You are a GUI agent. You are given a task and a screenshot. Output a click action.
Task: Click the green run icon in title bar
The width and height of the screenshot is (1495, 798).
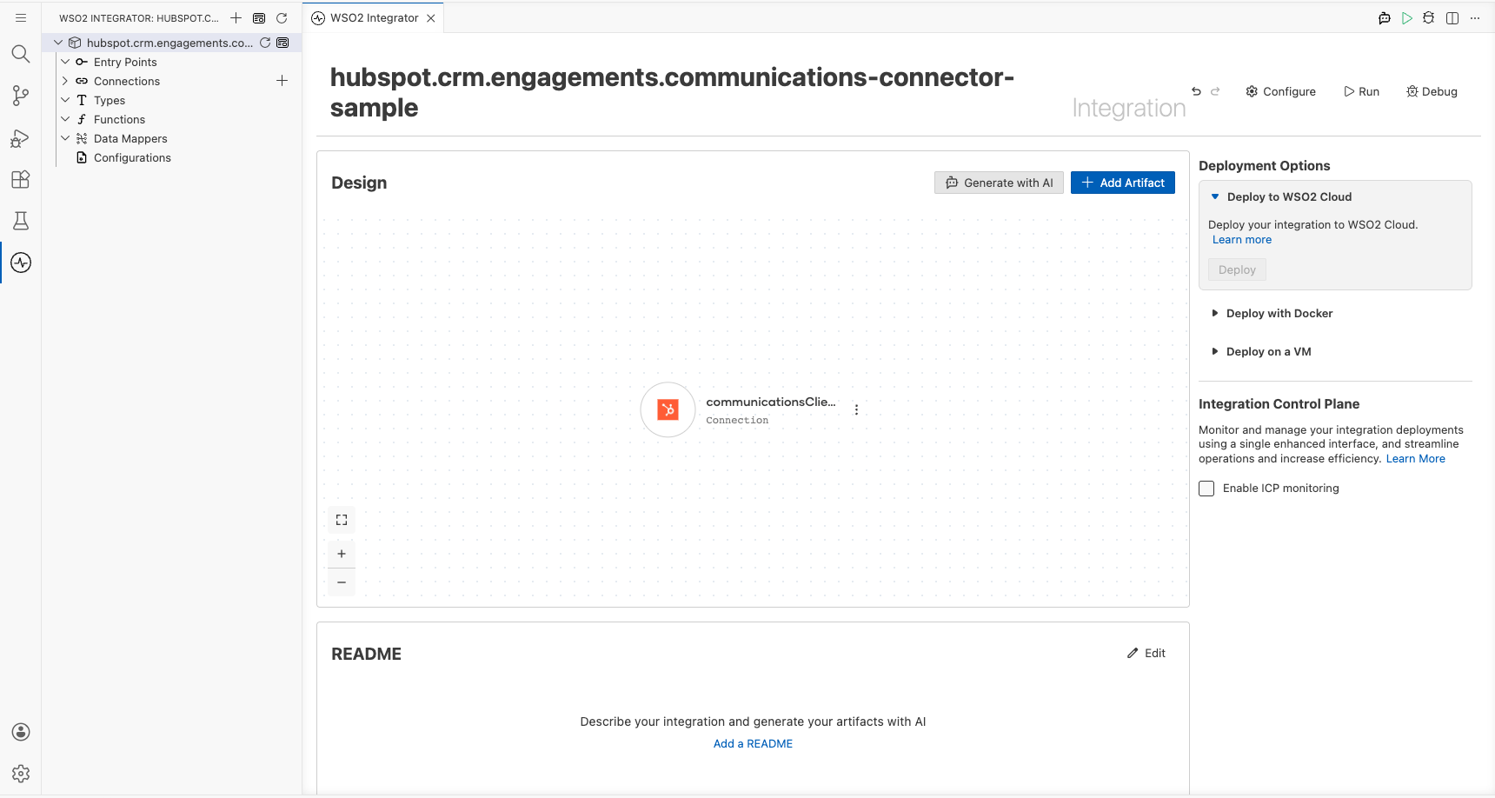(1407, 18)
